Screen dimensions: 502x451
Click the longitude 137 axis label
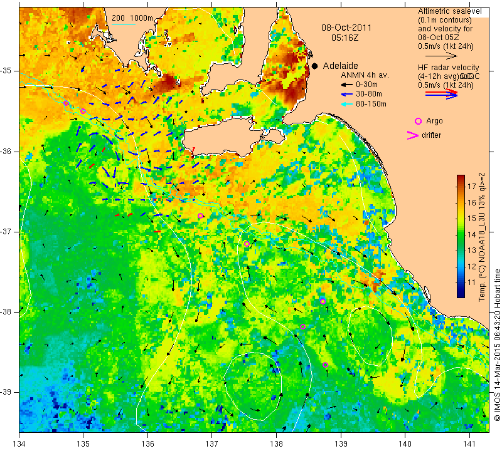point(212,444)
